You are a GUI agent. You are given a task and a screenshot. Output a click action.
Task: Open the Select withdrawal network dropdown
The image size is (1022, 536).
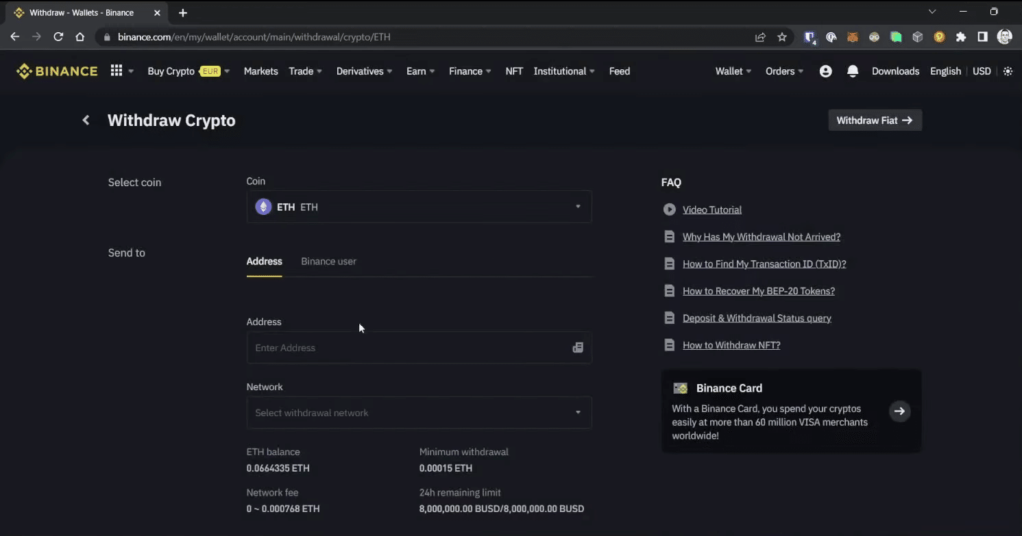pos(419,413)
